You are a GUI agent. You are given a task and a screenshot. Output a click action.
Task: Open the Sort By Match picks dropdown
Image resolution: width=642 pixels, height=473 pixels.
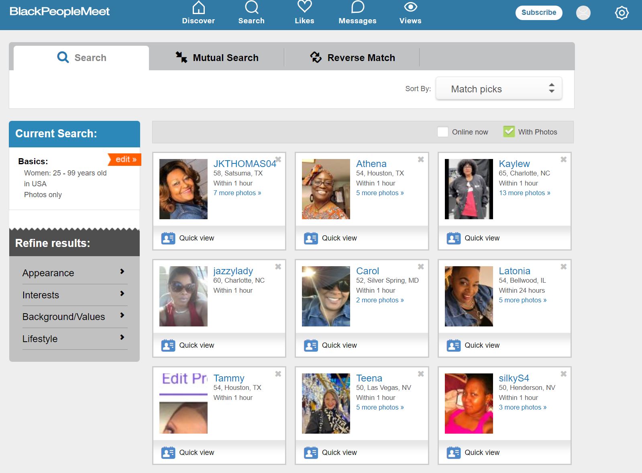[499, 89]
